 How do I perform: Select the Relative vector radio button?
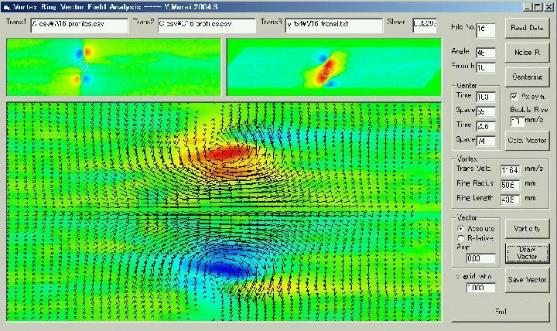[461, 238]
